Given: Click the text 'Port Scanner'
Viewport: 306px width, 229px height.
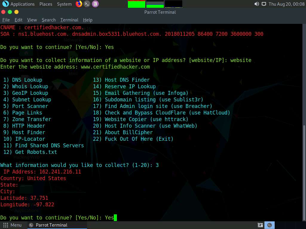Looking at the screenshot, I should coord(30,106).
